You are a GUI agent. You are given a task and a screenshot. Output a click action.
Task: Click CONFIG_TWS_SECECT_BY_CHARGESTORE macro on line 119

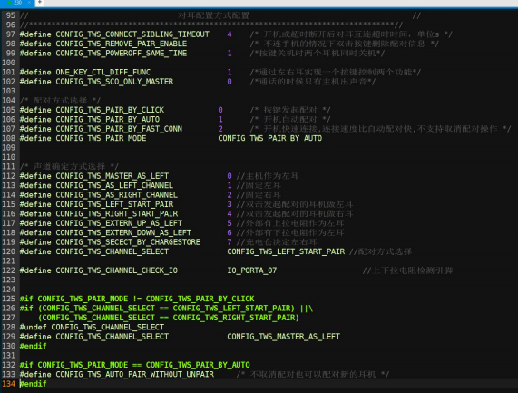click(x=128, y=242)
